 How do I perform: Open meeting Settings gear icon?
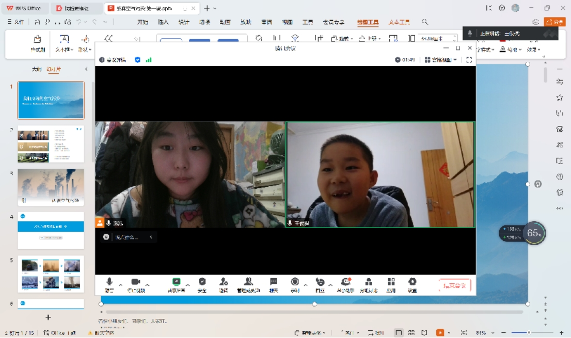412,282
